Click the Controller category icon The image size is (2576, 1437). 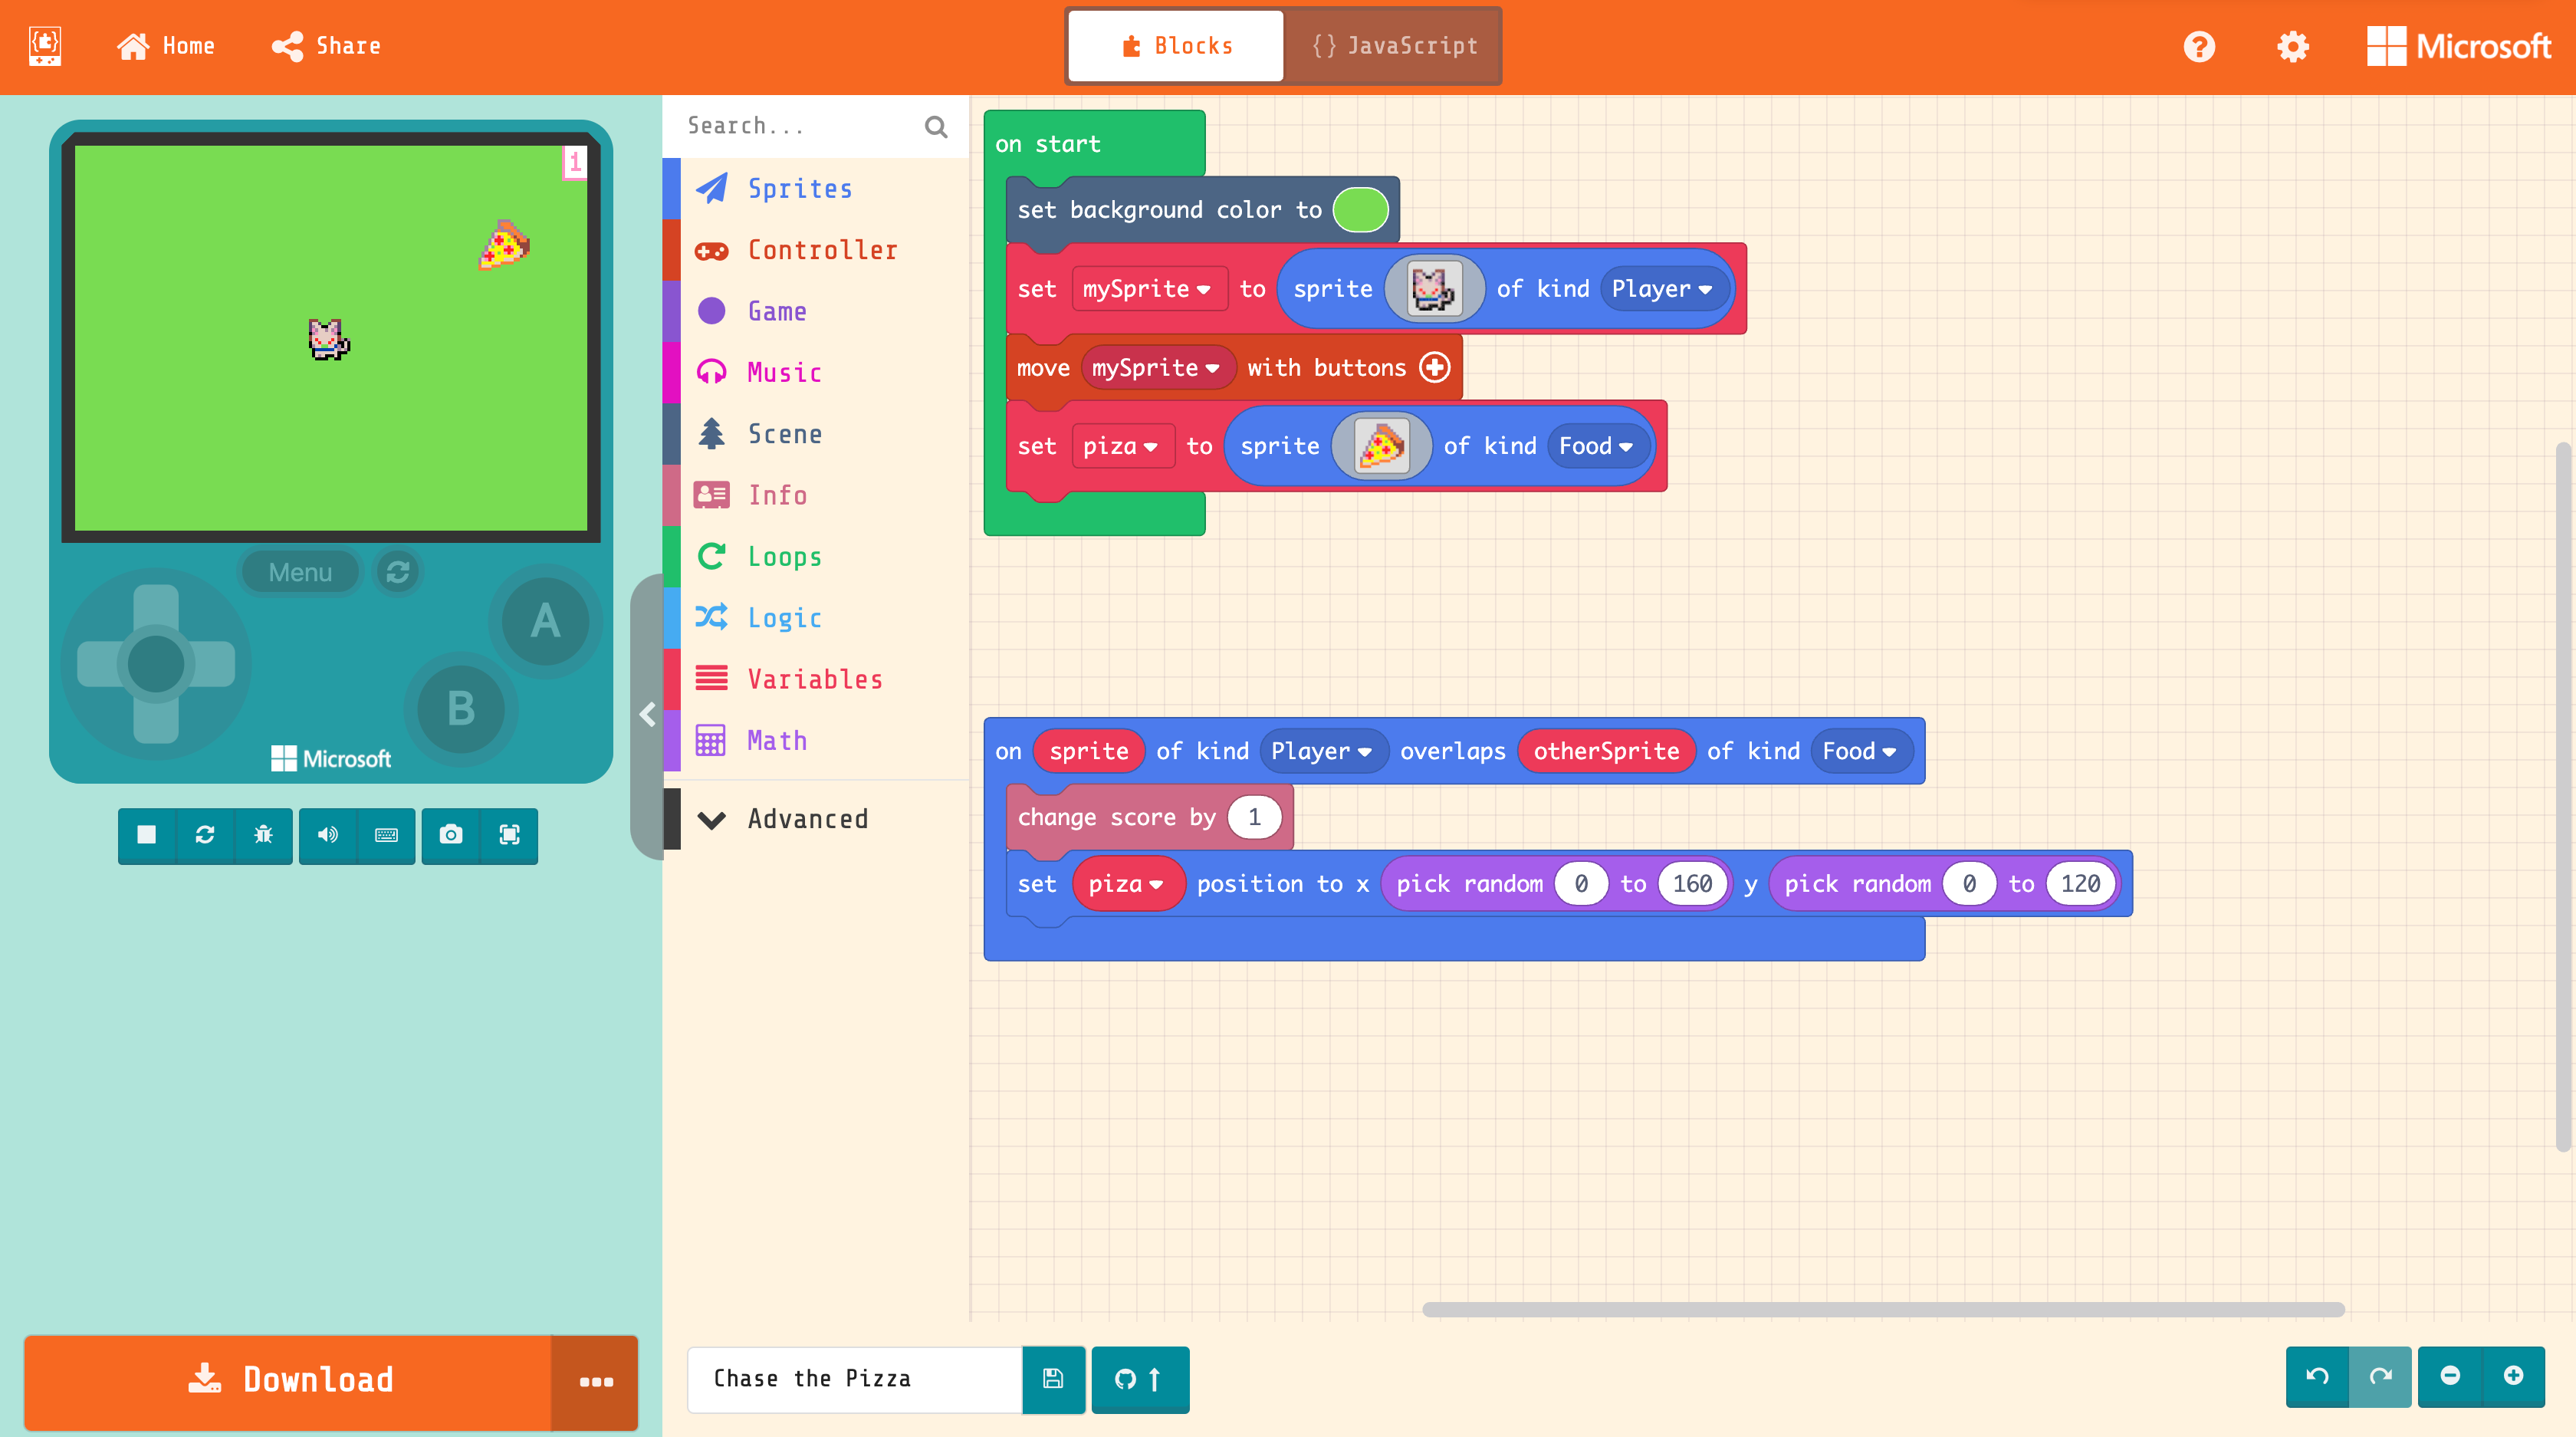(x=709, y=248)
